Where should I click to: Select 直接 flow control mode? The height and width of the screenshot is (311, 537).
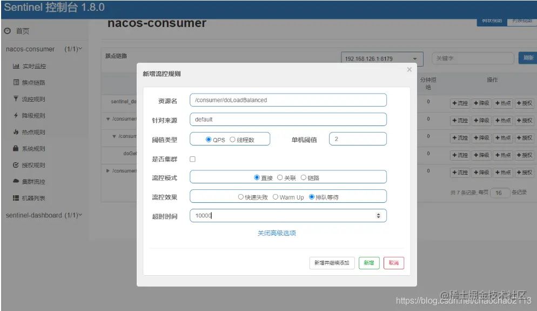pyautogui.click(x=257, y=177)
